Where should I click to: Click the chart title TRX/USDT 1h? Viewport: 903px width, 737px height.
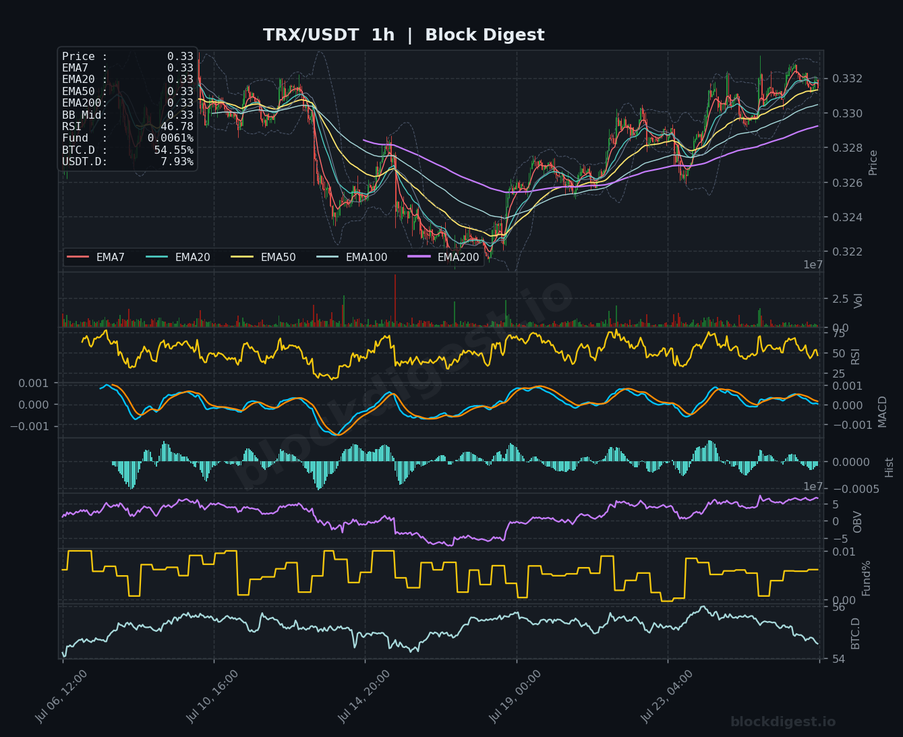pyautogui.click(x=328, y=35)
